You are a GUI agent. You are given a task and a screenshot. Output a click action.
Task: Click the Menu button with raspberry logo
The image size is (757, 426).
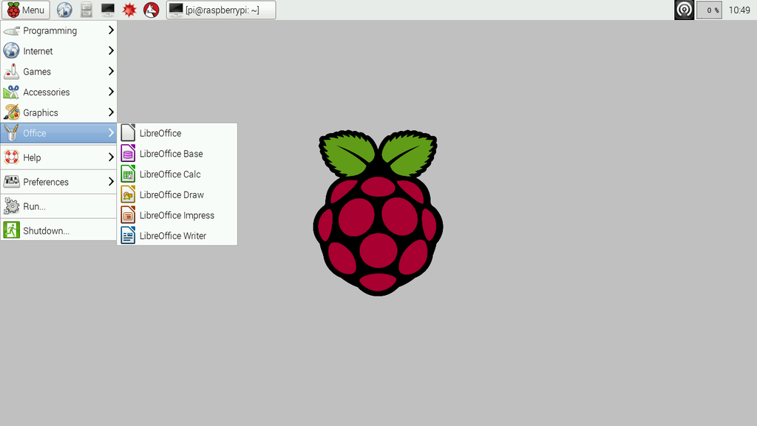[26, 10]
